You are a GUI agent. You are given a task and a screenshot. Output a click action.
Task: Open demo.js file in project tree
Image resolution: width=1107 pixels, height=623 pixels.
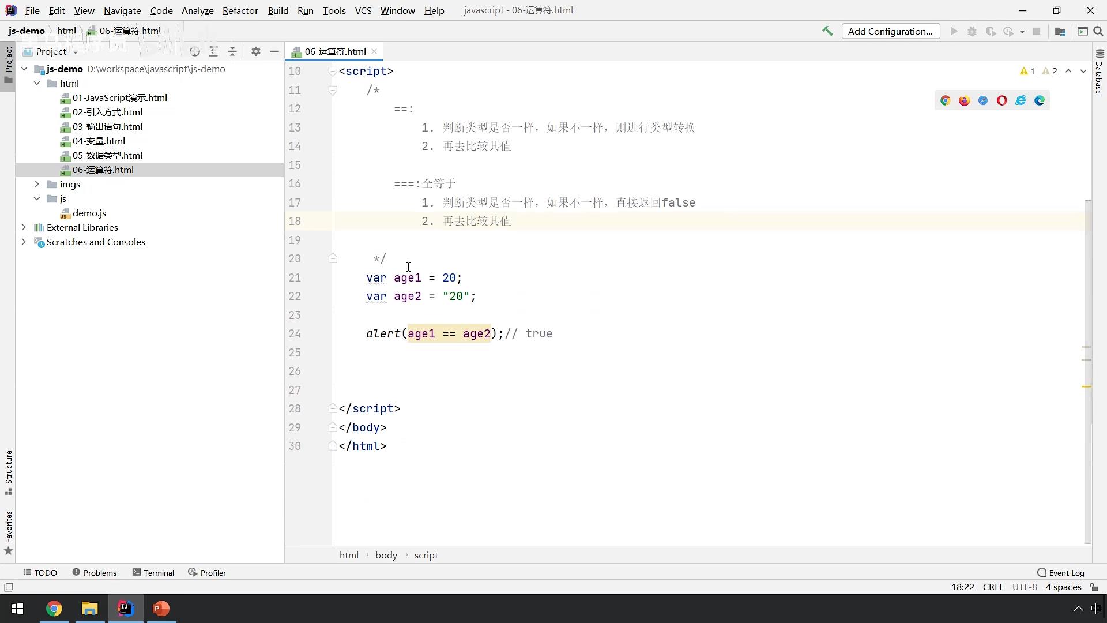coord(89,213)
